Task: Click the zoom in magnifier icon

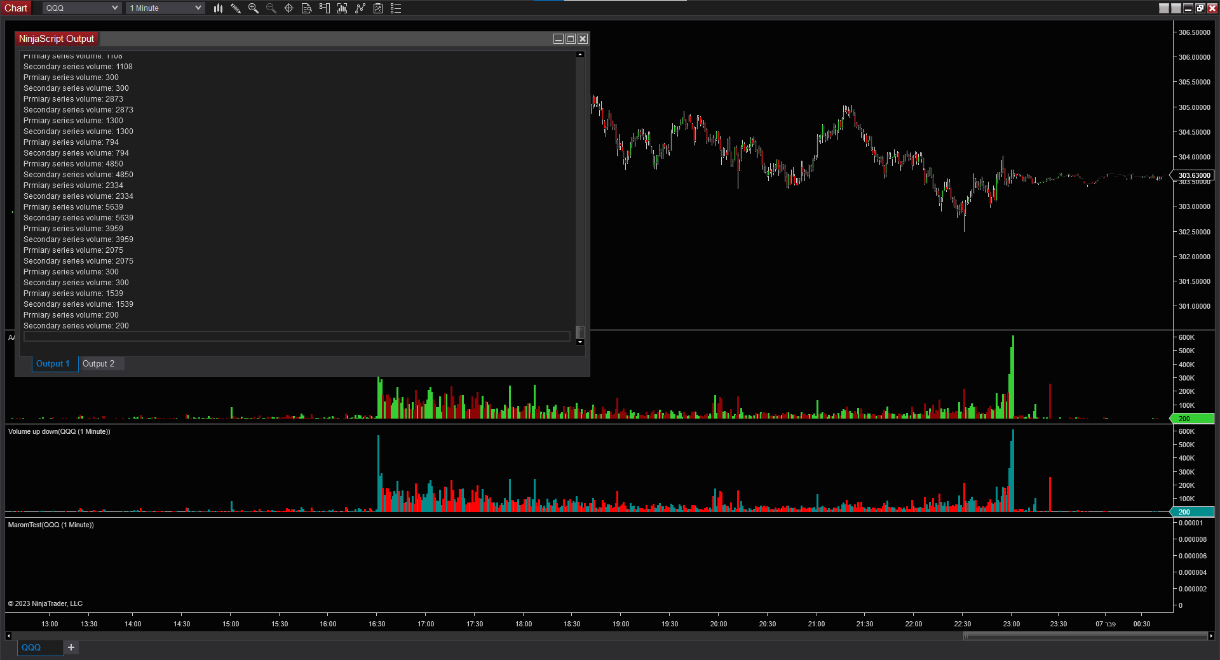Action: [x=254, y=8]
